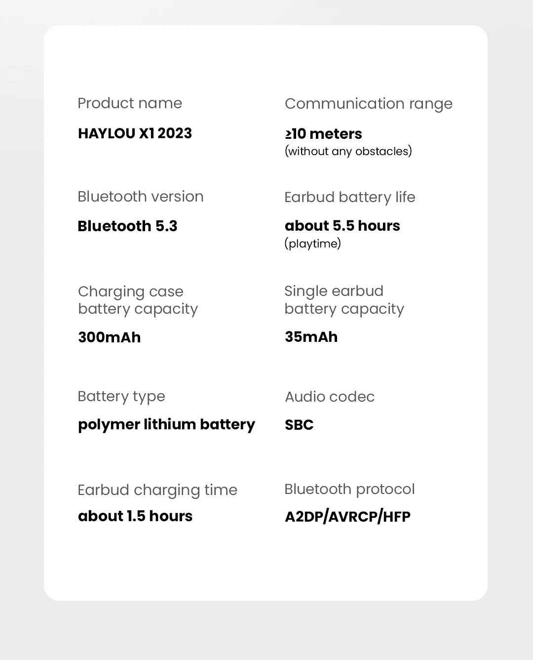Select the 35mAh value
This screenshot has width=533, height=660.
(x=311, y=337)
